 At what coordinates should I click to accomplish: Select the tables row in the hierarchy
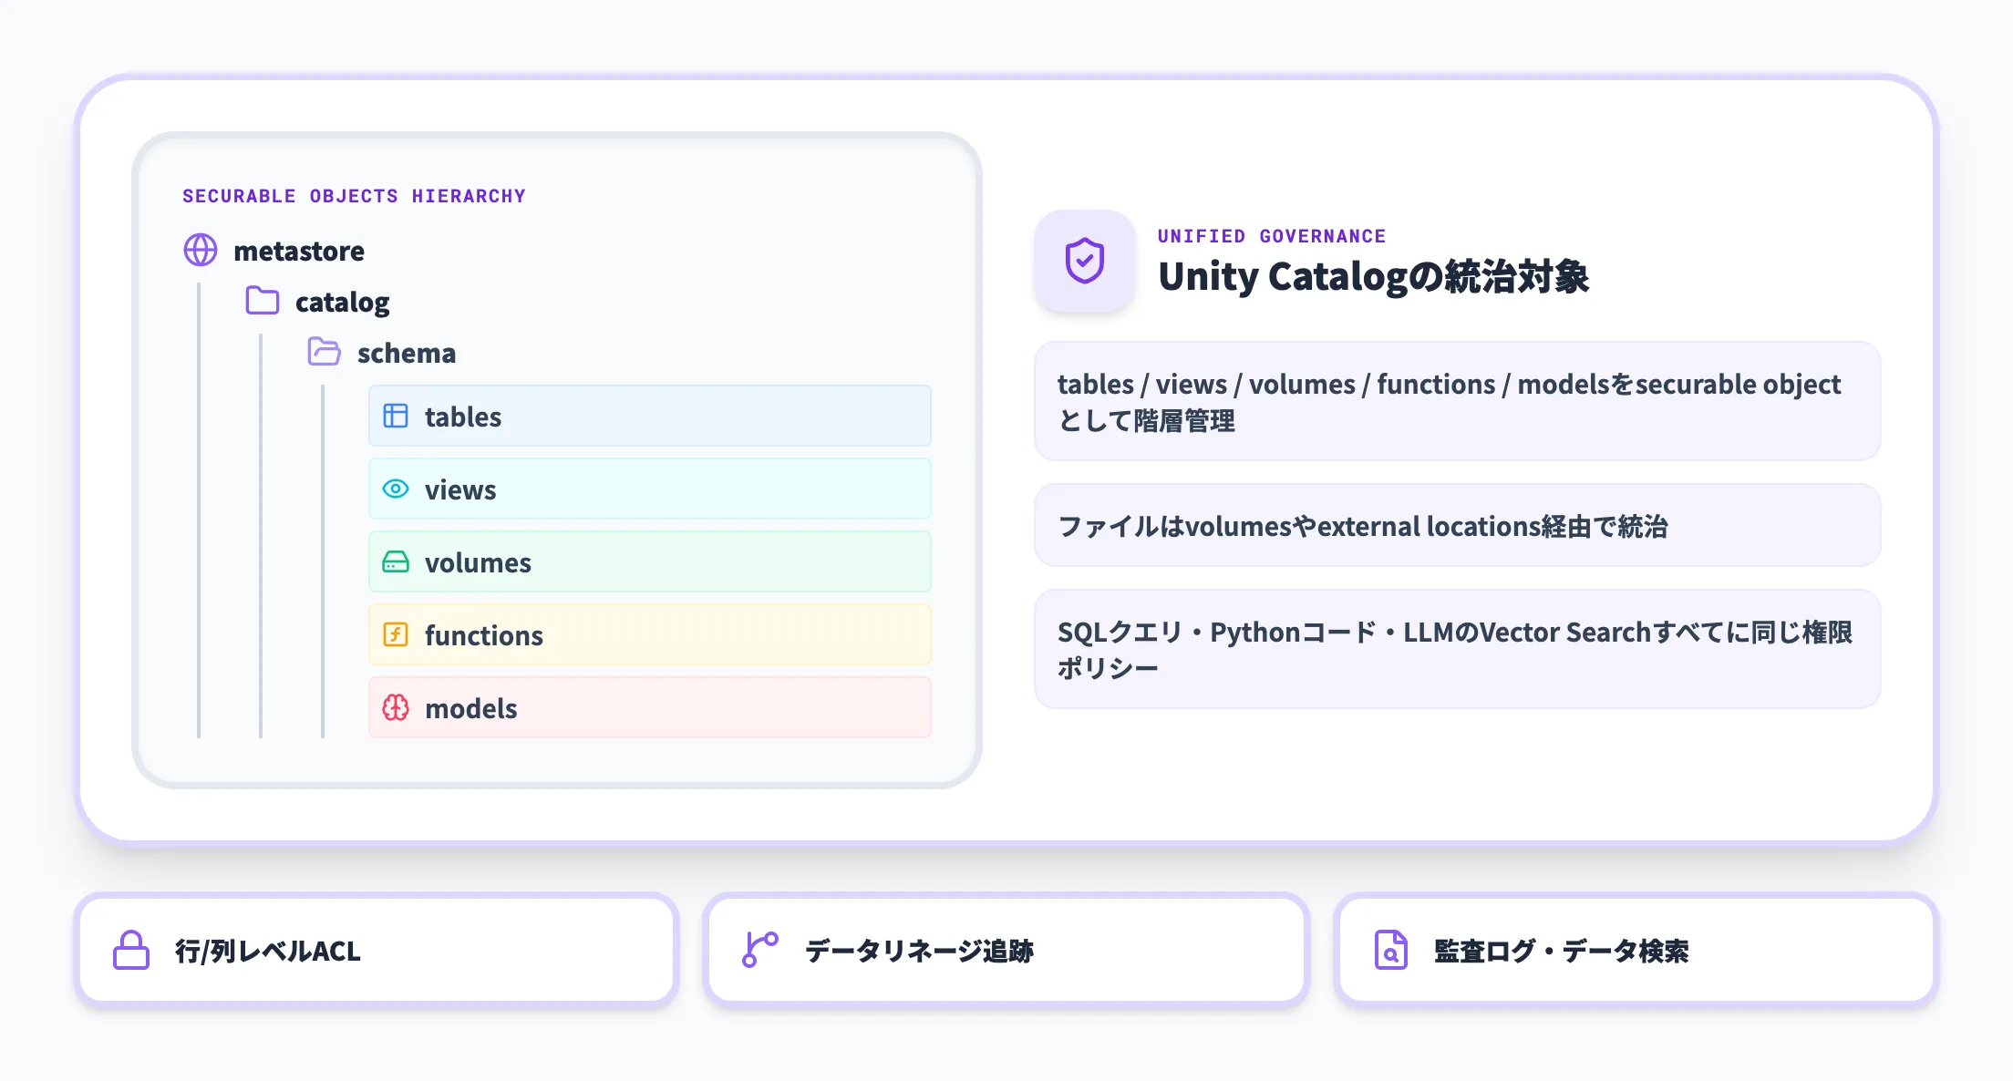point(648,417)
